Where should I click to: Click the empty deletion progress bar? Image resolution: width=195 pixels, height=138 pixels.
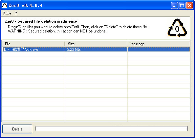[112, 128]
